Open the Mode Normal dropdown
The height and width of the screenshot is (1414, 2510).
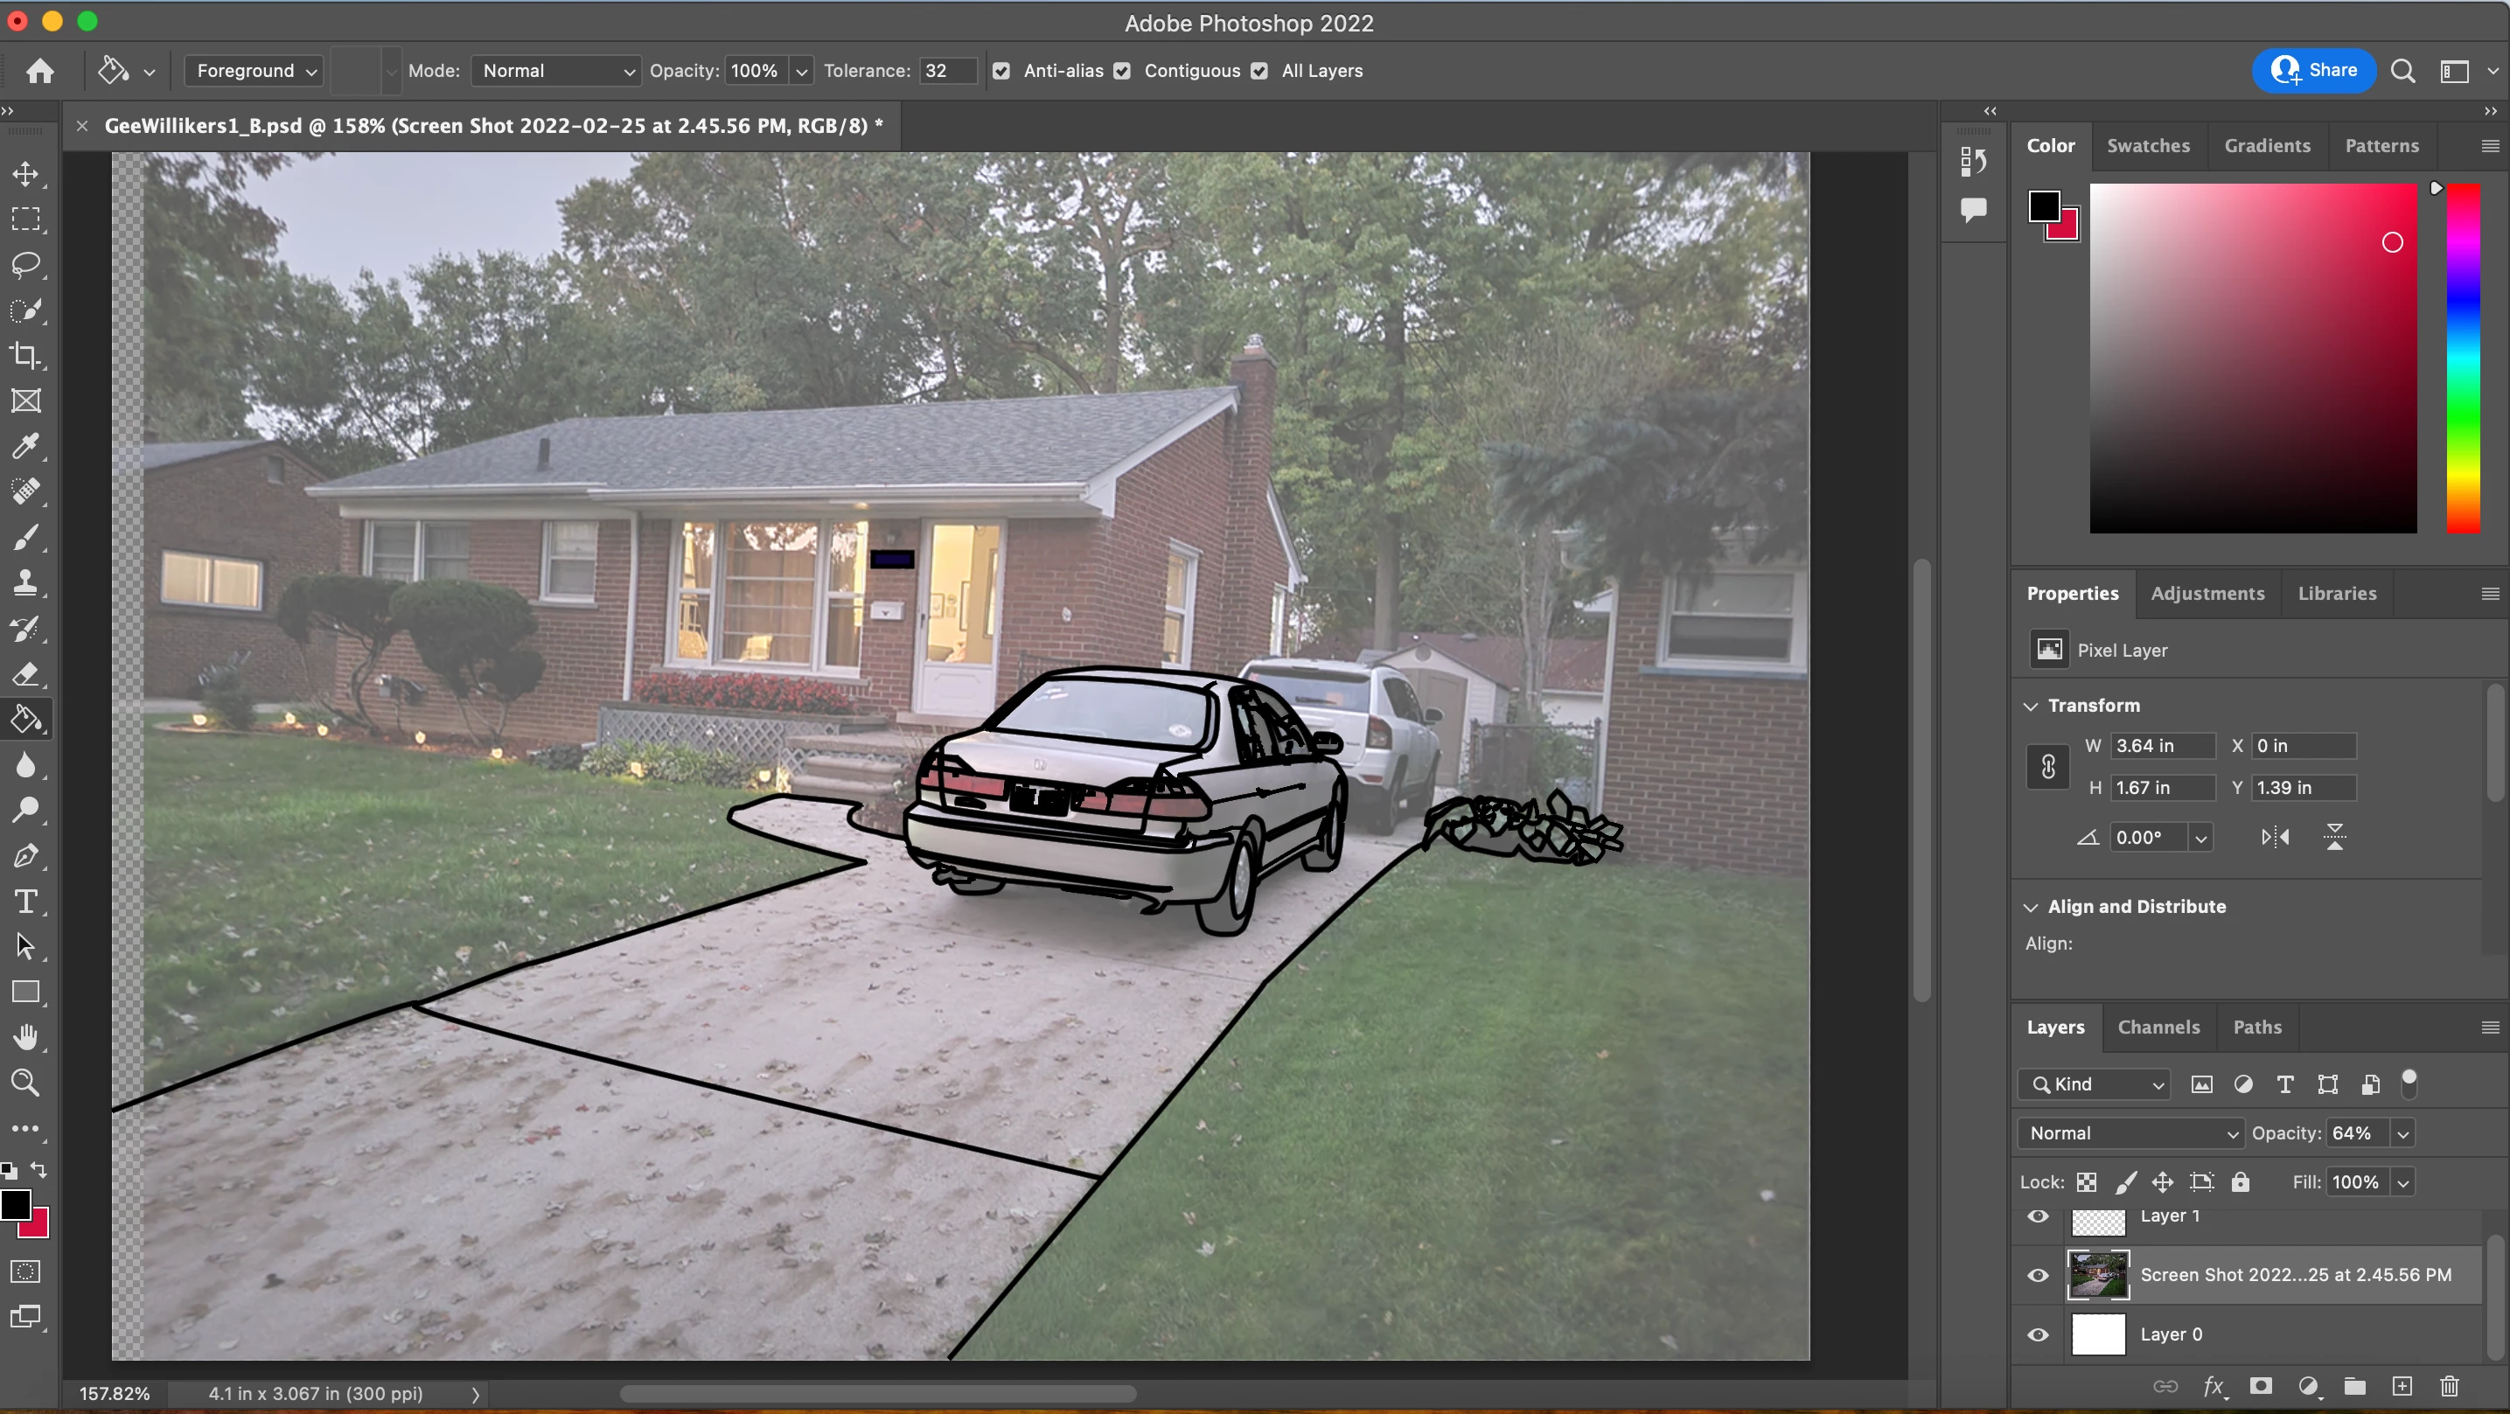pos(556,71)
